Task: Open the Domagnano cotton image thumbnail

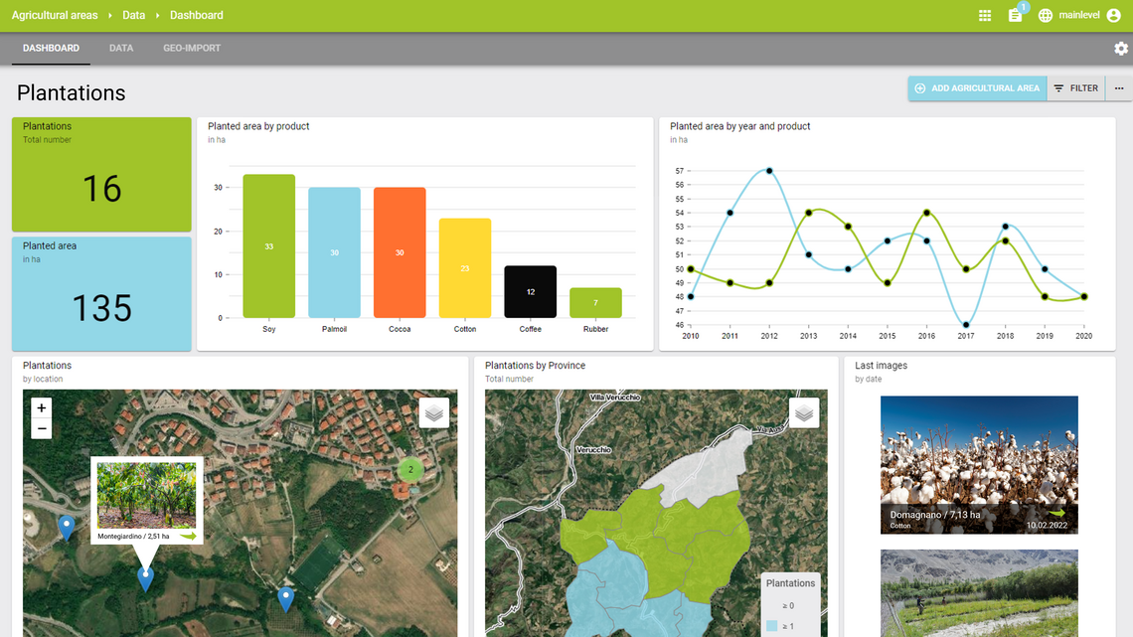Action: click(x=979, y=464)
